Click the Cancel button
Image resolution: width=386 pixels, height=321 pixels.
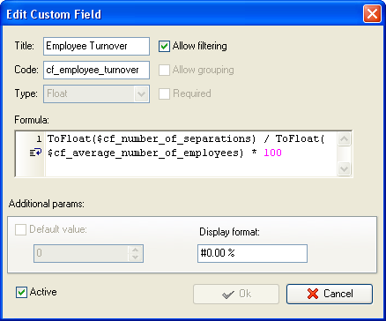coord(330,294)
